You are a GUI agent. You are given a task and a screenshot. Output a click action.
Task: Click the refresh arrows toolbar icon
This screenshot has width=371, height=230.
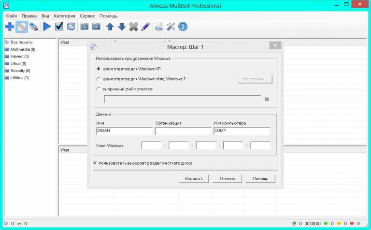coord(71,27)
